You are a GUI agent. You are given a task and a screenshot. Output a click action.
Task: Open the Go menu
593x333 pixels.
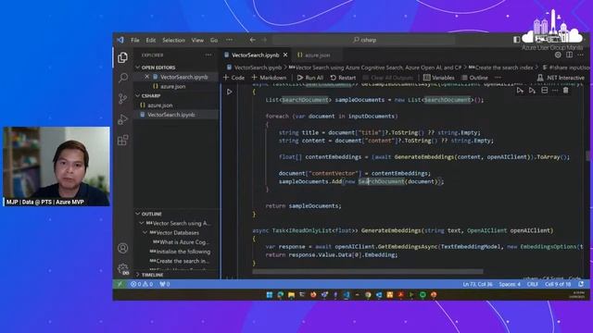pos(214,40)
